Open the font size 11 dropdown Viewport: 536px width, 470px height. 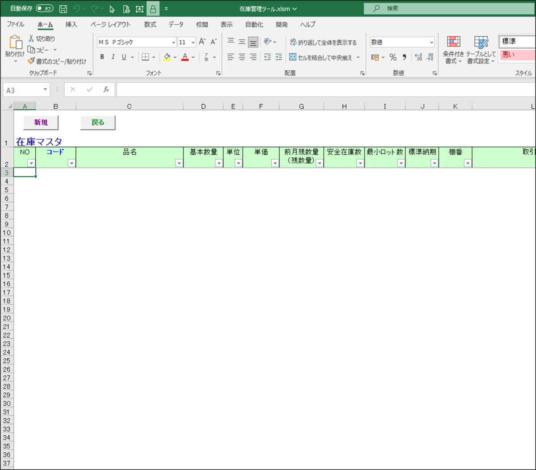[x=193, y=42]
